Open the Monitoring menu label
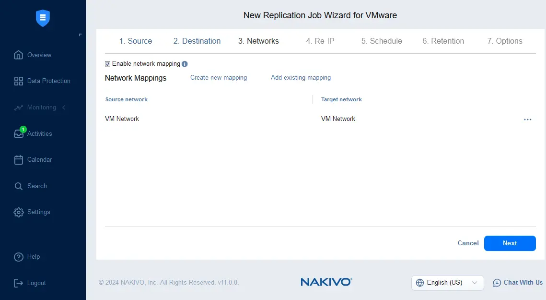Screen dimensions: 546x300 click(x=41, y=108)
